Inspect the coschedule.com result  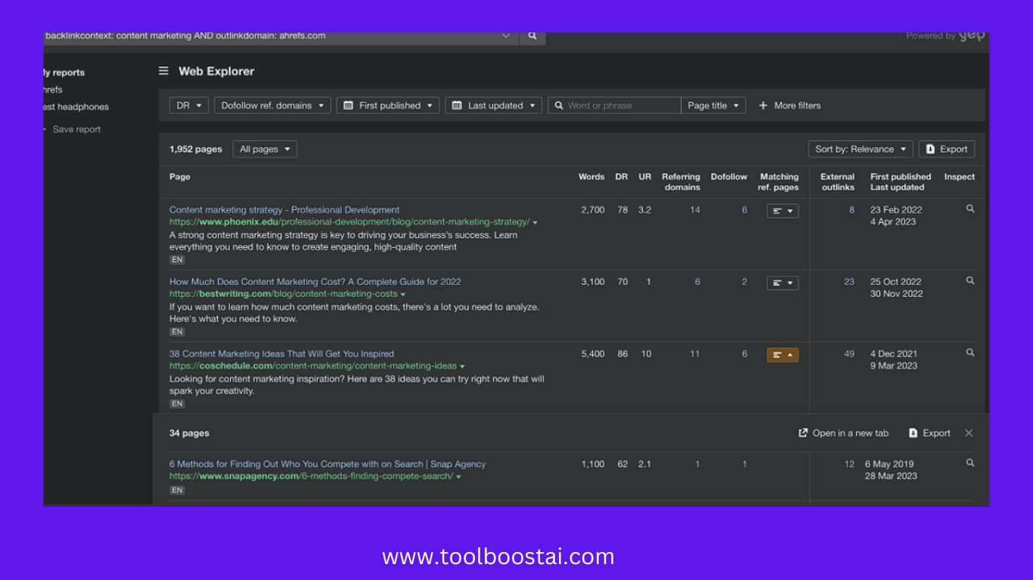tap(970, 353)
